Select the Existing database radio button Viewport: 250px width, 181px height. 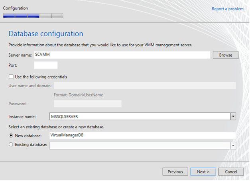click(11, 144)
